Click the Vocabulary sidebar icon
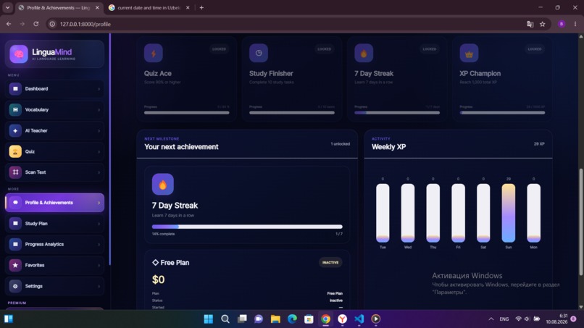Viewport: 584px width, 328px height. coord(15,109)
